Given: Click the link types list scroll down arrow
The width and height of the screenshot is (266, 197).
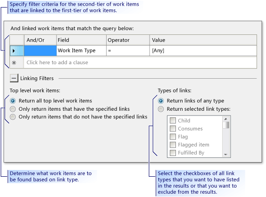Looking at the screenshot, I should click(226, 155).
